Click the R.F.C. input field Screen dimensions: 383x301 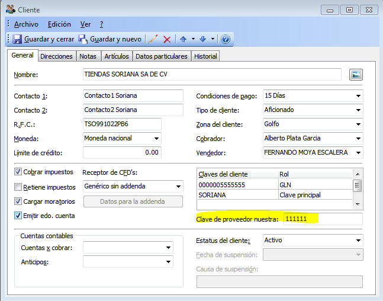(122, 124)
